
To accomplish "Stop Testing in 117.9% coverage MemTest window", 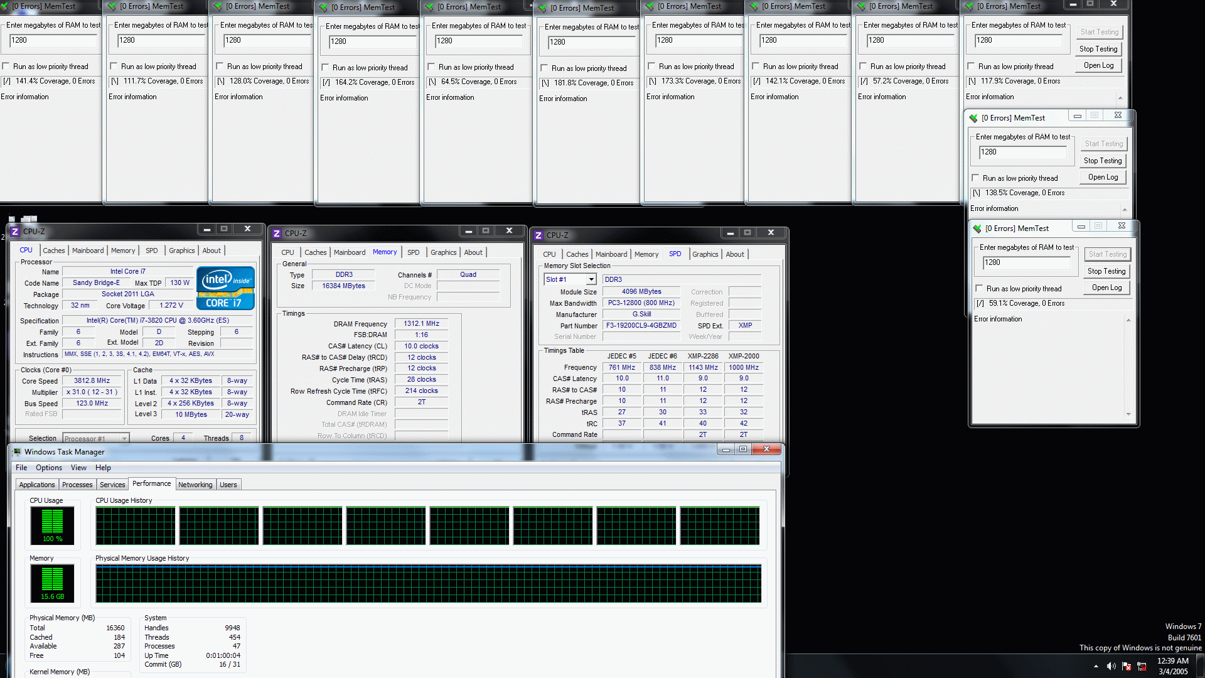I will tap(1098, 49).
